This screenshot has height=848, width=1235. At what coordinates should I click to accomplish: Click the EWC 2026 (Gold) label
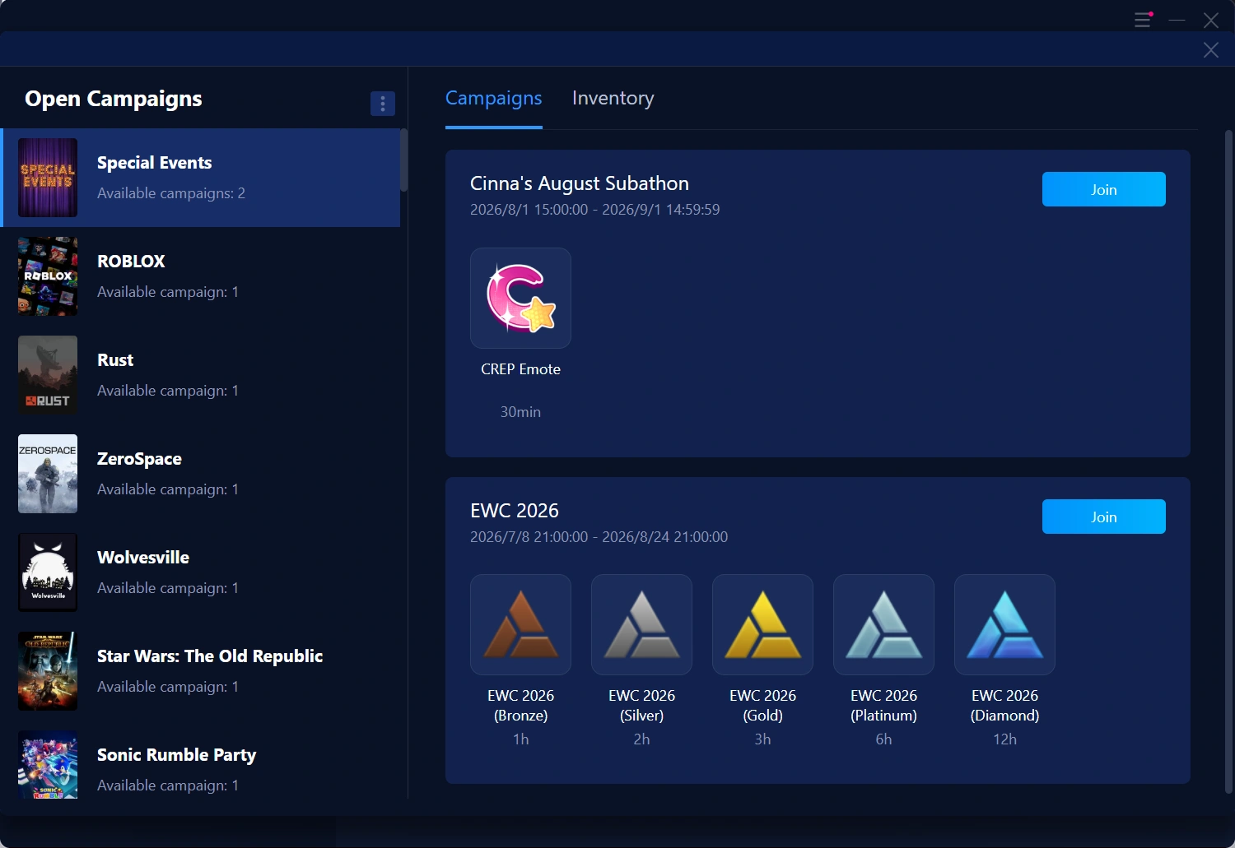(x=762, y=706)
